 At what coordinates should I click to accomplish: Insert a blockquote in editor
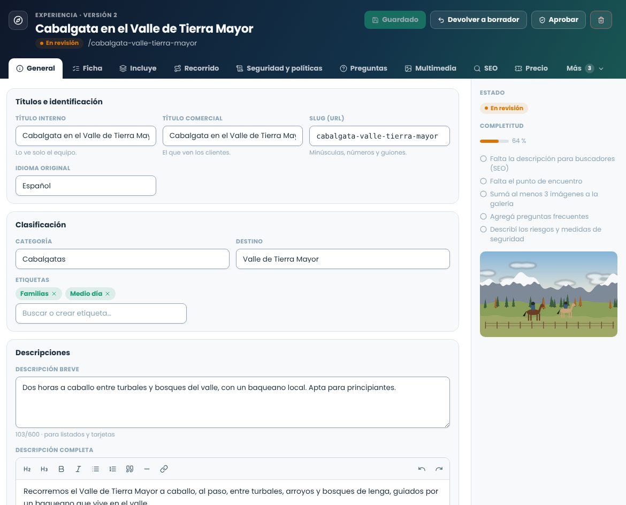pyautogui.click(x=130, y=469)
